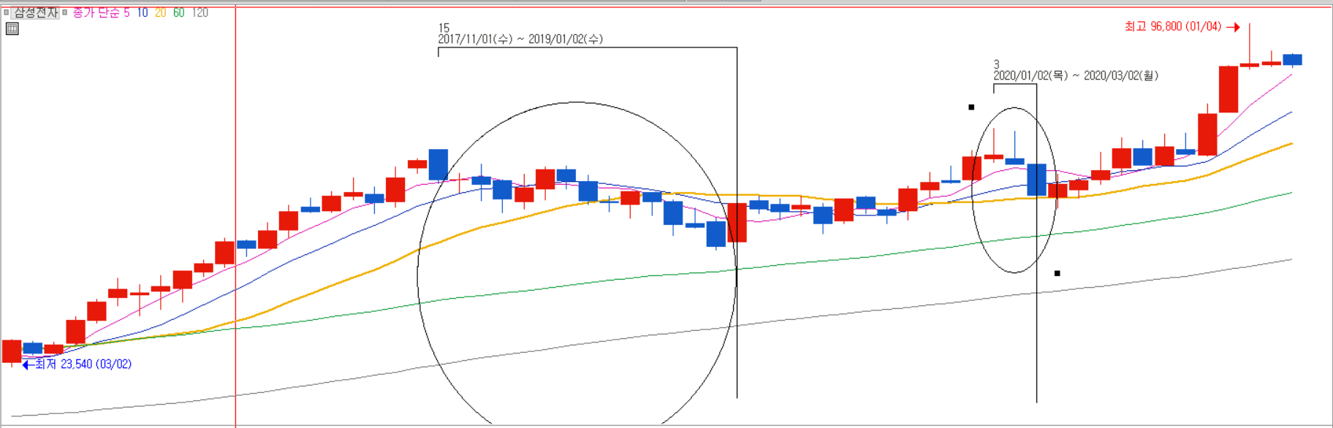This screenshot has width=1333, height=428.
Task: Select upper-left handle of small ellipse
Action: point(971,107)
